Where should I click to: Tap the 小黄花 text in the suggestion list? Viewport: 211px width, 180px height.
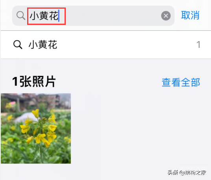pos(43,45)
